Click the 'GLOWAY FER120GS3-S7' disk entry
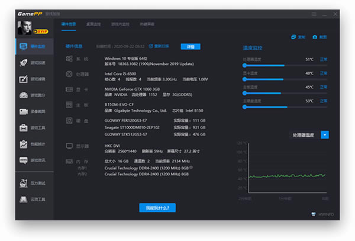355x241 pixels. [x=125, y=121]
